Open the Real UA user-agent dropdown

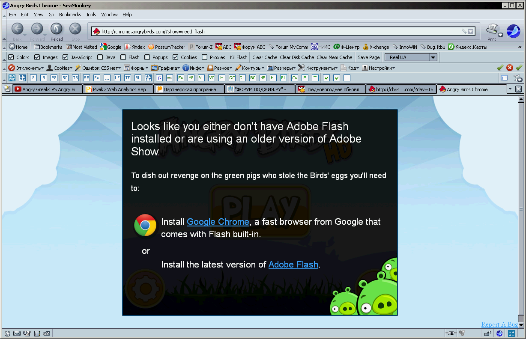point(411,57)
